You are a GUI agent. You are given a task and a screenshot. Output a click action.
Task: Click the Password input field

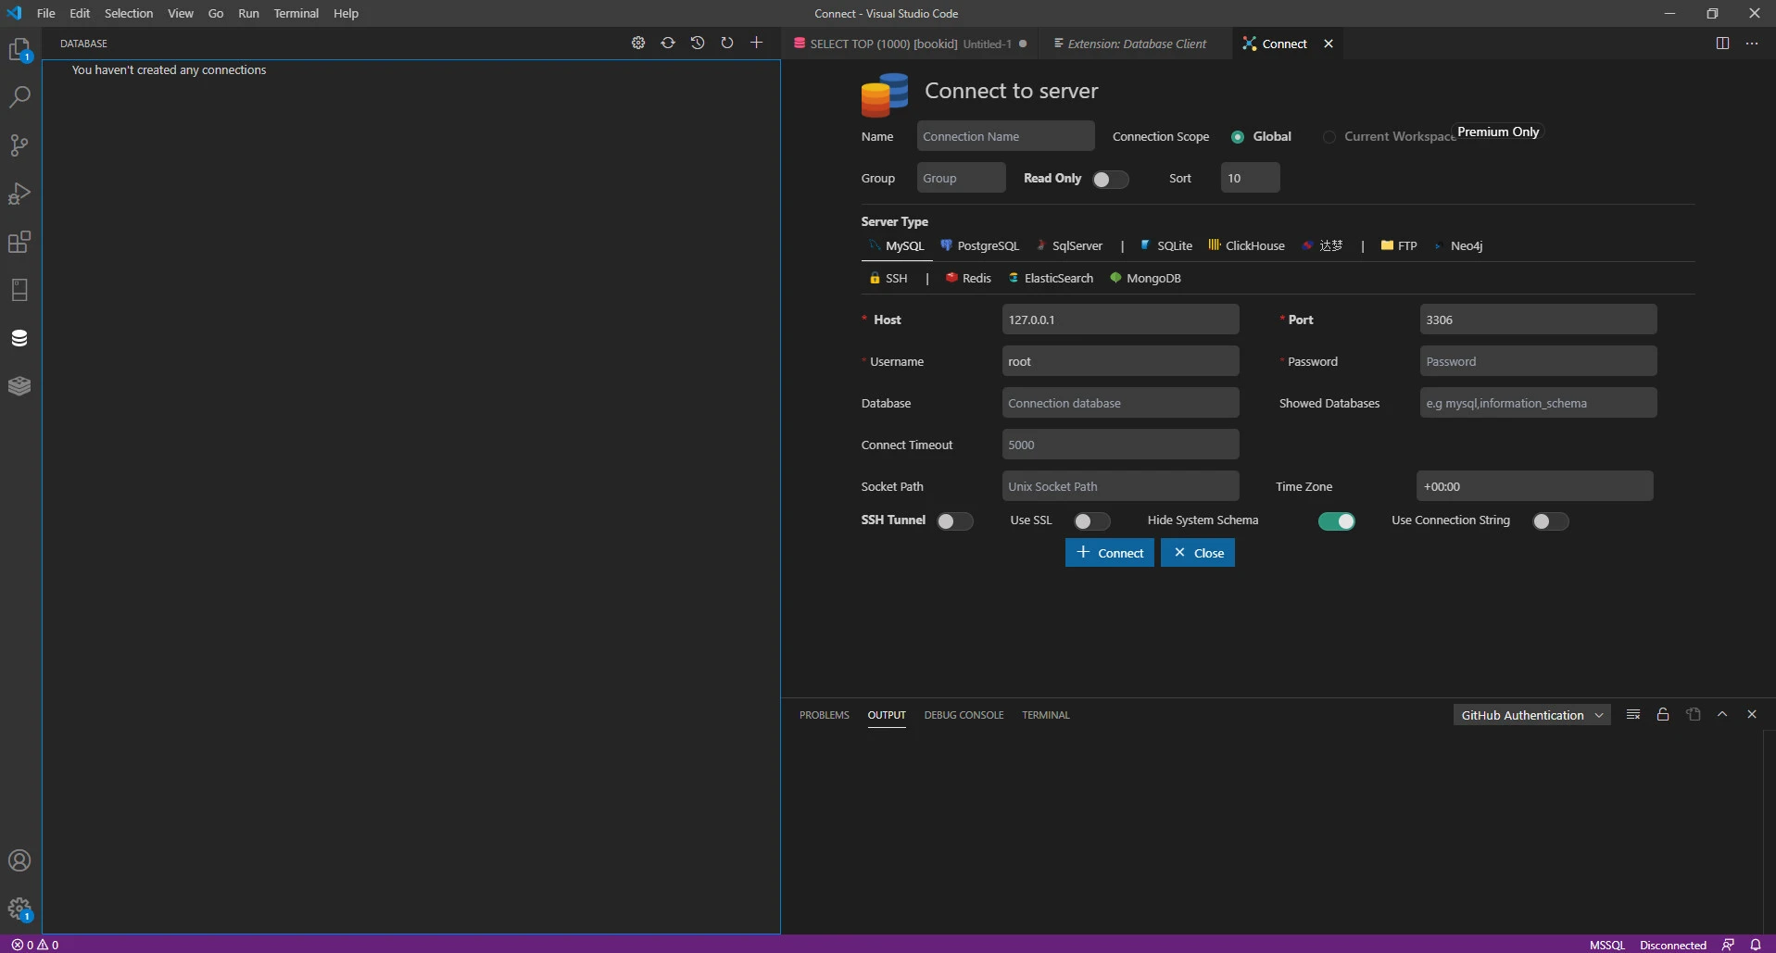1538,361
